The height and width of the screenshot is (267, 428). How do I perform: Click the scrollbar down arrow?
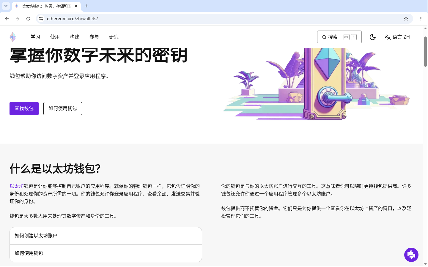click(426, 264)
